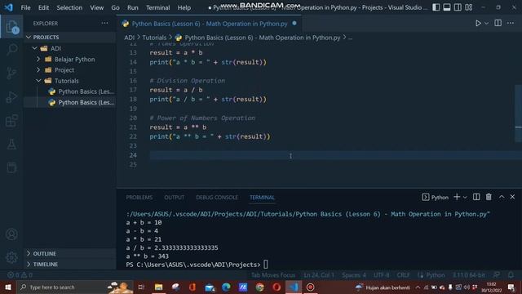Open the Search view in activity bar
The image size is (522, 294).
[x=11, y=49]
